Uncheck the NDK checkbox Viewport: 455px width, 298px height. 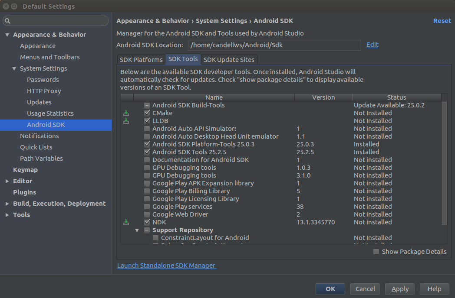pyautogui.click(x=147, y=222)
